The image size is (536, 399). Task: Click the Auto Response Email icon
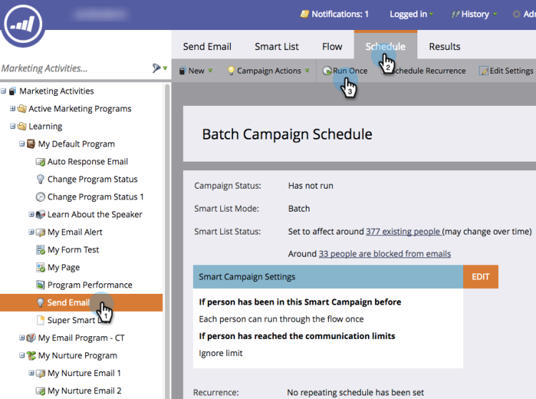[40, 162]
